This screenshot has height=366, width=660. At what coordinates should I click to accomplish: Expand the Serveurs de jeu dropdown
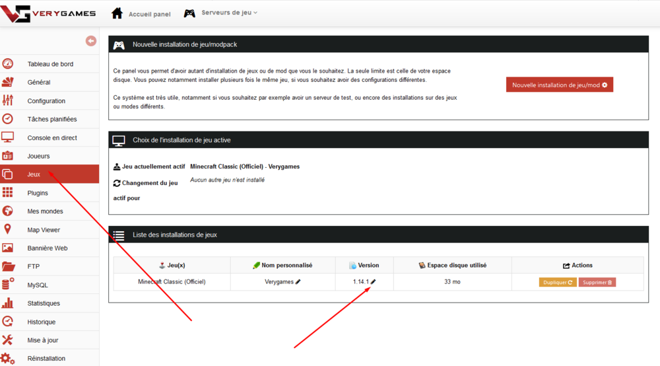[221, 13]
